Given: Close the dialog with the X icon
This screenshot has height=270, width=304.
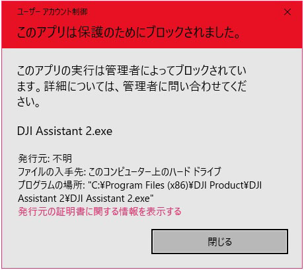Looking at the screenshot, I should [x=287, y=12].
